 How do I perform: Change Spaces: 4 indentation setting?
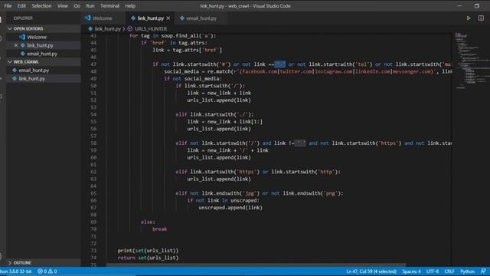click(412, 271)
